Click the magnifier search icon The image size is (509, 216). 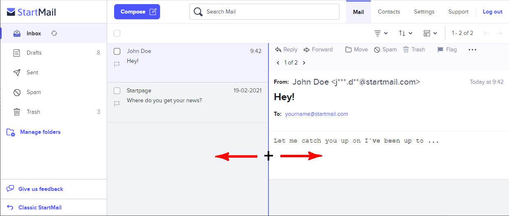click(198, 12)
